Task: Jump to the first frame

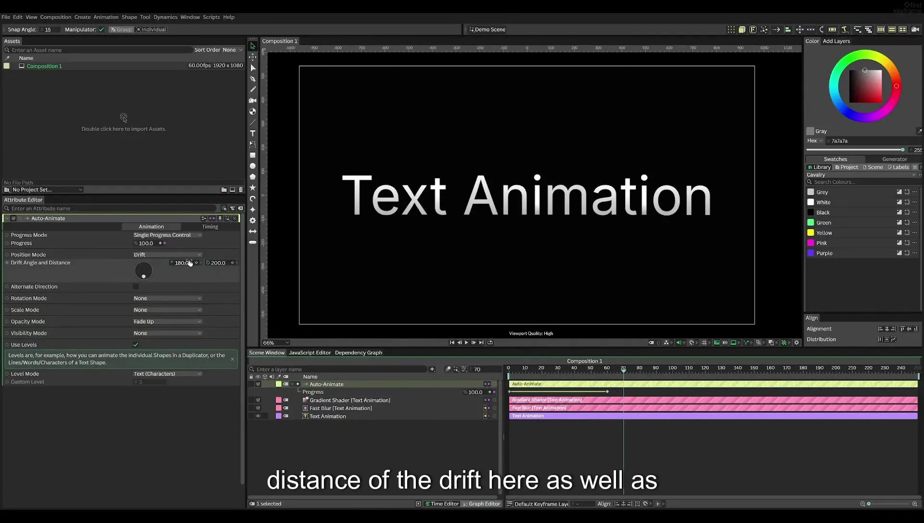Action: (x=452, y=343)
